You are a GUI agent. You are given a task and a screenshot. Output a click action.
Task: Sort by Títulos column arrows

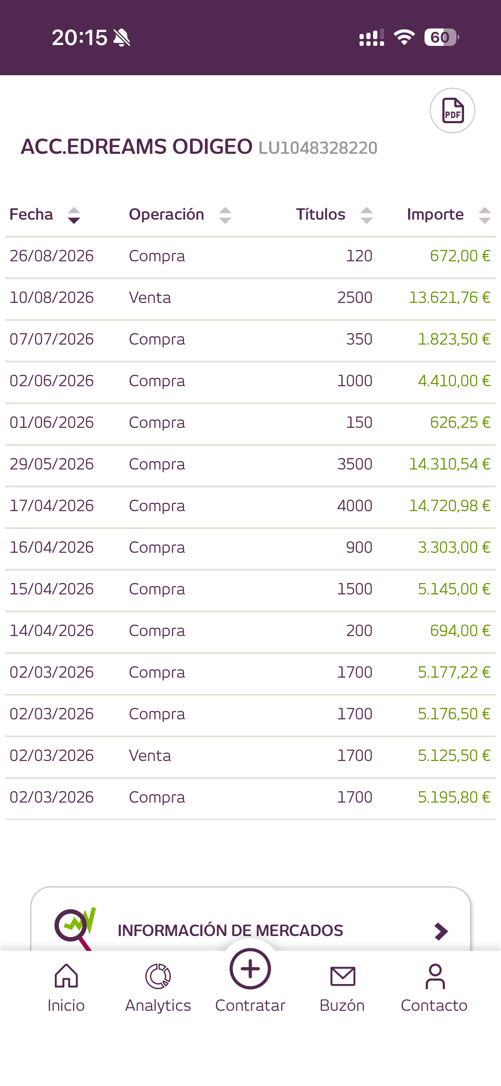pyautogui.click(x=367, y=215)
